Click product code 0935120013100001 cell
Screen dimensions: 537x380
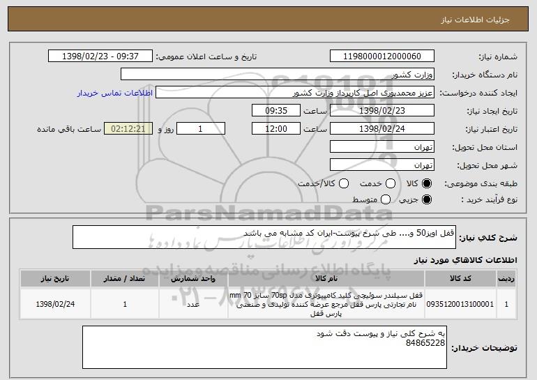(x=460, y=304)
